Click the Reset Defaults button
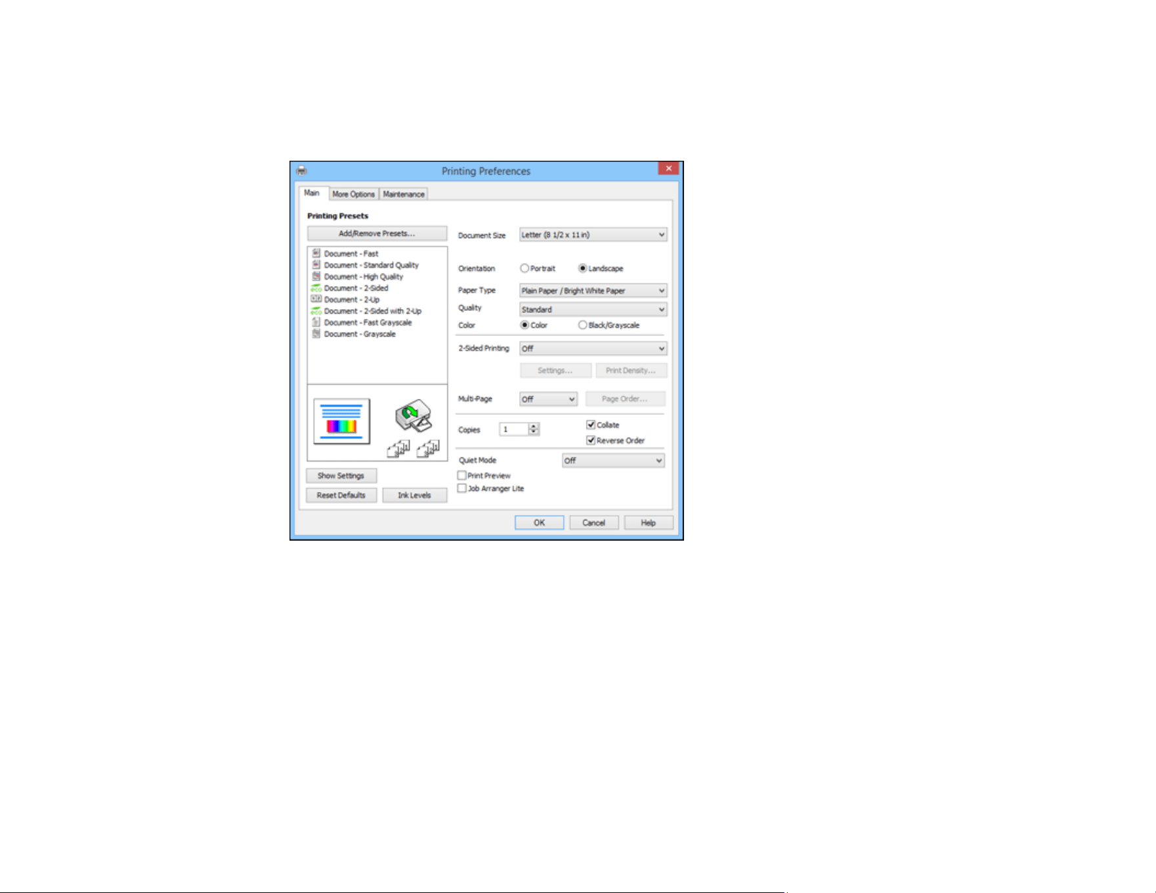This screenshot has width=1156, height=893. 341,495
